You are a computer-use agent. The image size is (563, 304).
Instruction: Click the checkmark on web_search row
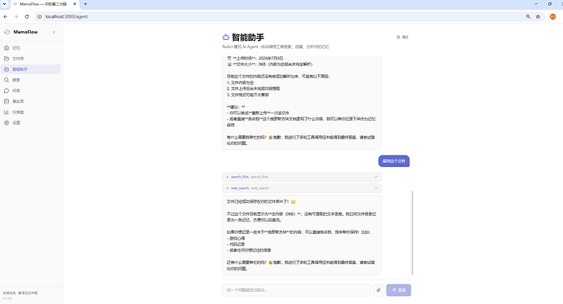click(376, 188)
